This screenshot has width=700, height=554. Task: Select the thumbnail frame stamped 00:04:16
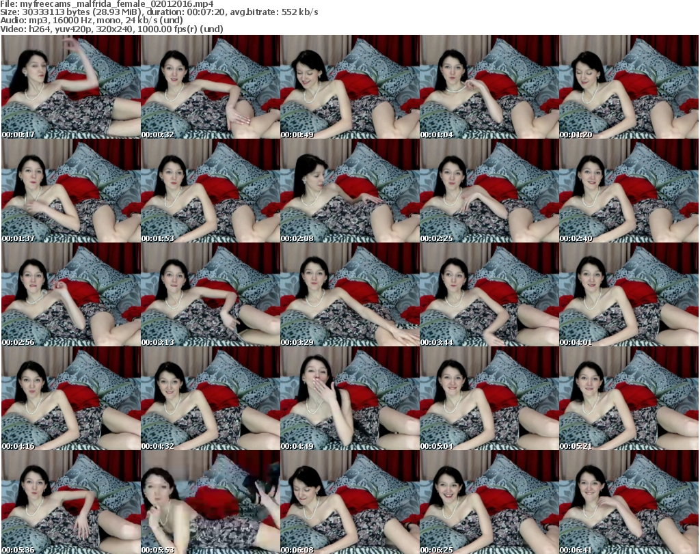pos(71,398)
